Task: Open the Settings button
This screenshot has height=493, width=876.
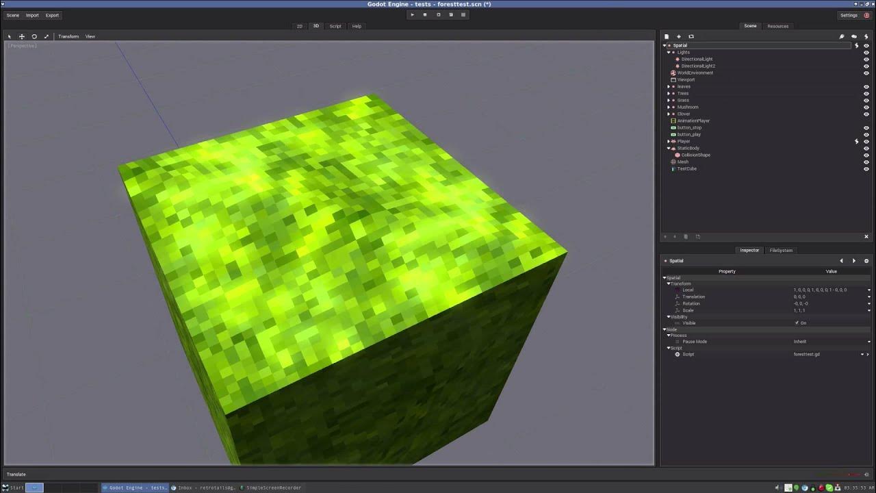Action: [x=849, y=15]
